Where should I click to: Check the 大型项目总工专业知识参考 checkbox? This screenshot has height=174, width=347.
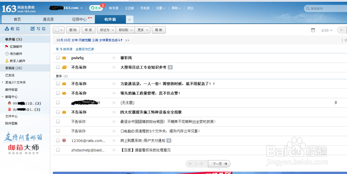pyautogui.click(x=58, y=67)
